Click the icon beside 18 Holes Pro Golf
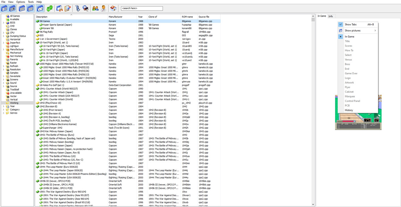Image resolution: width=401 pixels, height=207 pixels. [37, 85]
